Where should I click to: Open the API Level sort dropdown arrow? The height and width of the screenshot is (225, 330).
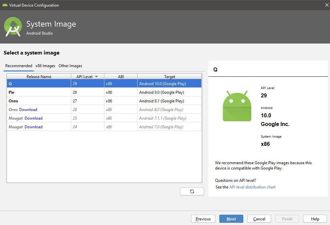click(96, 76)
